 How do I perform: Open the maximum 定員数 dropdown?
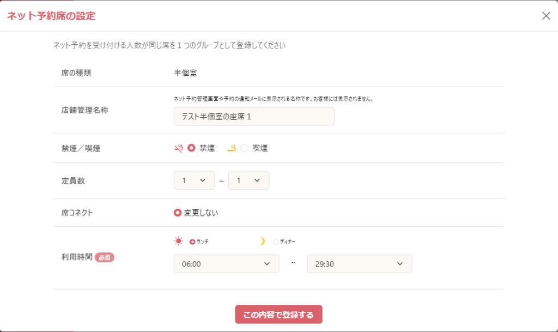pos(248,180)
